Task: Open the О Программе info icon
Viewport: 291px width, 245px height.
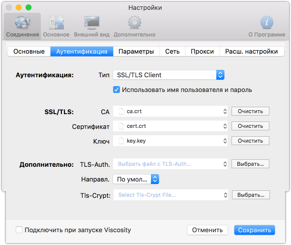Action: (267, 22)
